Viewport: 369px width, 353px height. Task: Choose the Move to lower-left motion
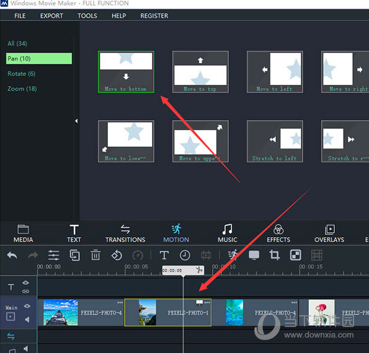coord(126,141)
